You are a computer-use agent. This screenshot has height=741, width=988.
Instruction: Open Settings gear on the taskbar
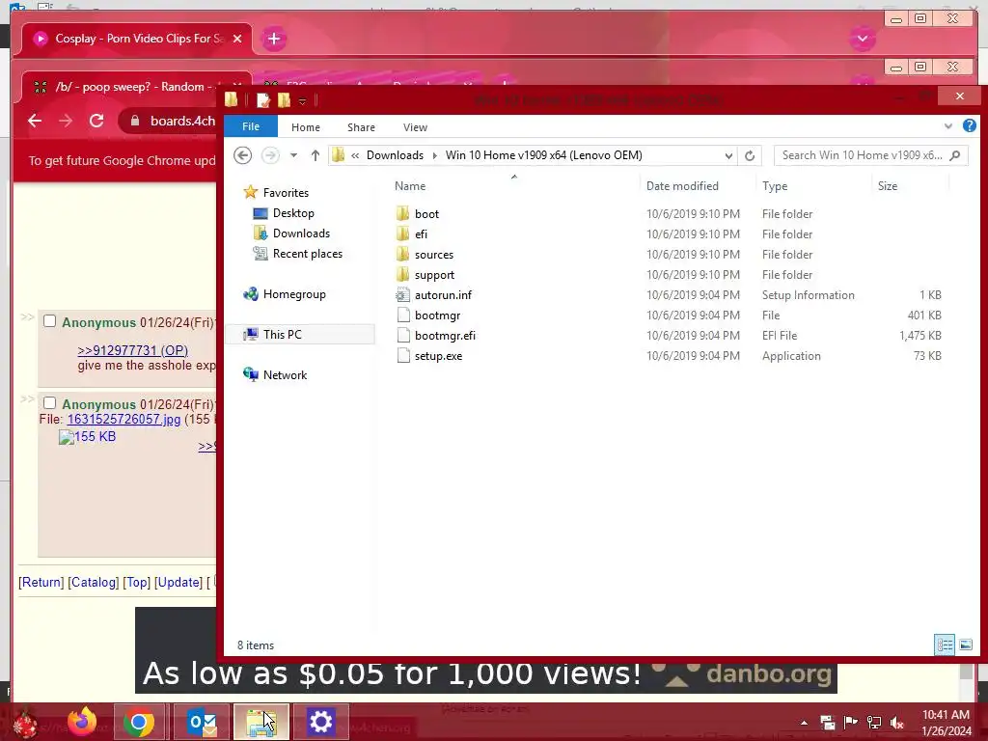[x=320, y=722]
